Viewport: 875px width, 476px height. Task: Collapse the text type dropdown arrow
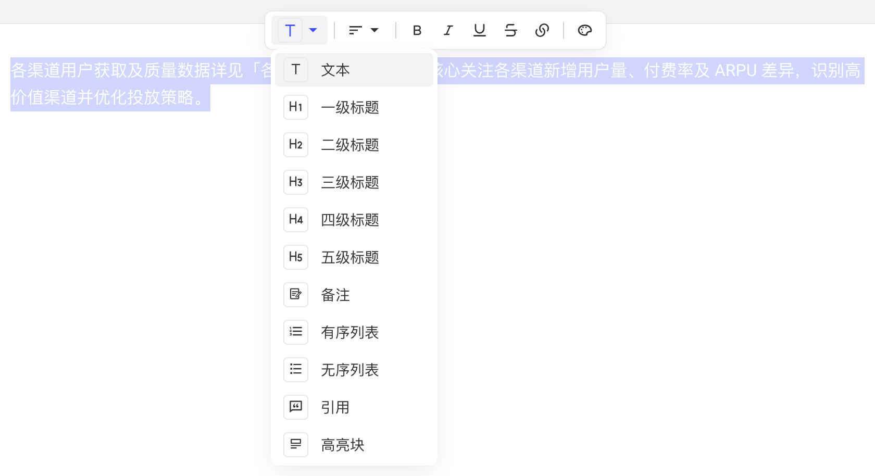(x=313, y=30)
